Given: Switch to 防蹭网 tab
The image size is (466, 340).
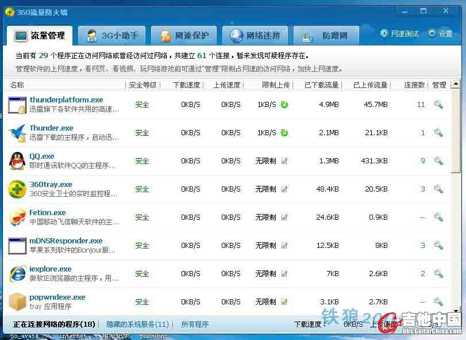Looking at the screenshot, I should pos(326,36).
